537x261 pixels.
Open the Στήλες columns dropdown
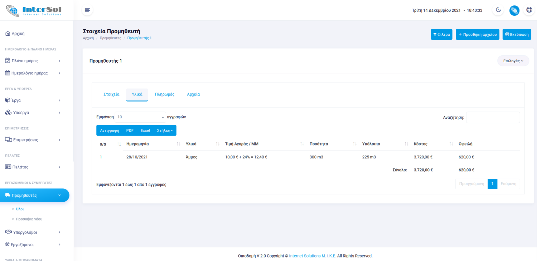pos(165,130)
